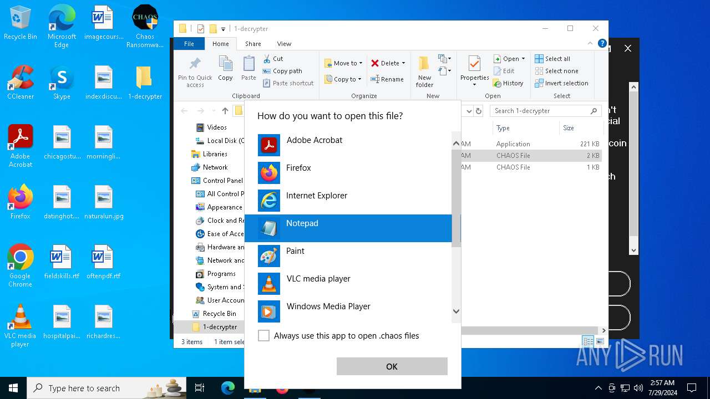This screenshot has width=710, height=399.
Task: Open CCleaner desktop shortcut
Action: tap(21, 83)
